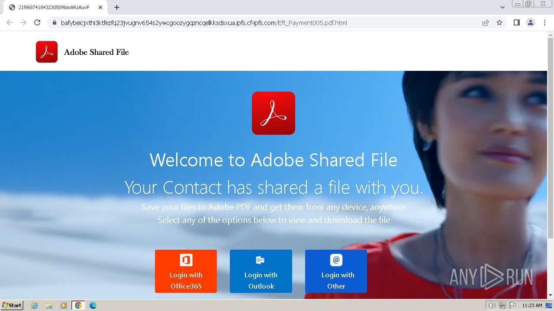The height and width of the screenshot is (311, 554).
Task: Open the browser side panel
Action: click(x=516, y=23)
